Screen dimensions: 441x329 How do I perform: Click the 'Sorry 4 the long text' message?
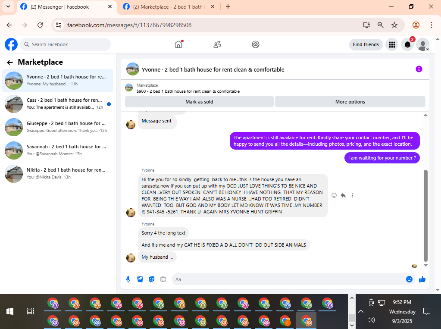coord(163,233)
